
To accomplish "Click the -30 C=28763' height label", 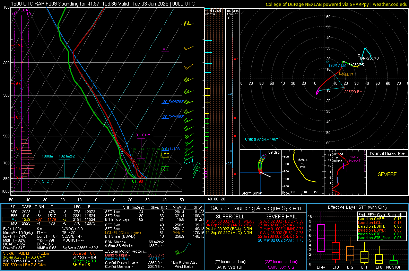I will pos(172,102).
